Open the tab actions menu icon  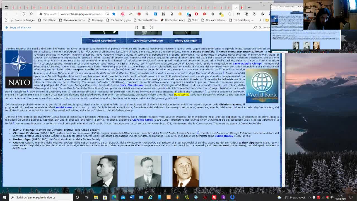(6, 7)
